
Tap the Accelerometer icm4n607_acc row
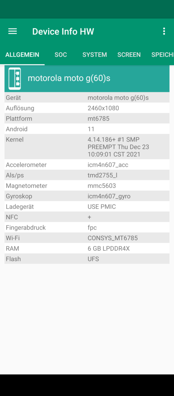click(87, 165)
